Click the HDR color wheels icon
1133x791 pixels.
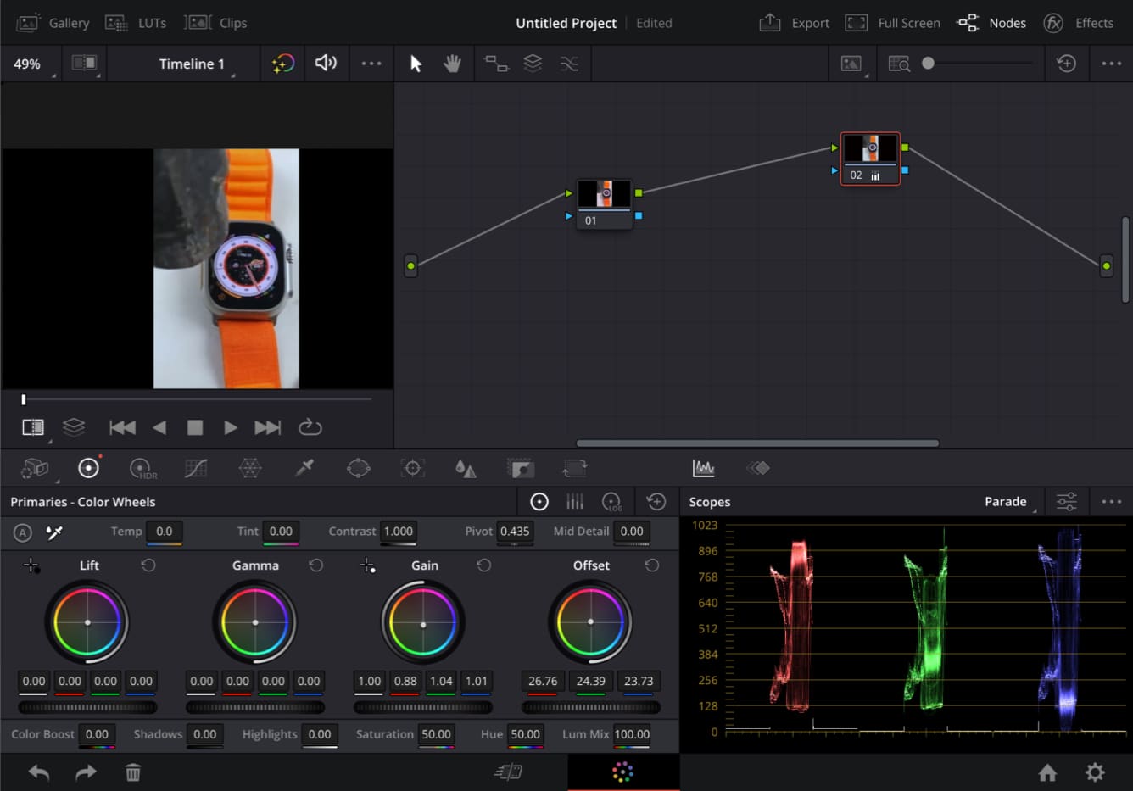(142, 468)
